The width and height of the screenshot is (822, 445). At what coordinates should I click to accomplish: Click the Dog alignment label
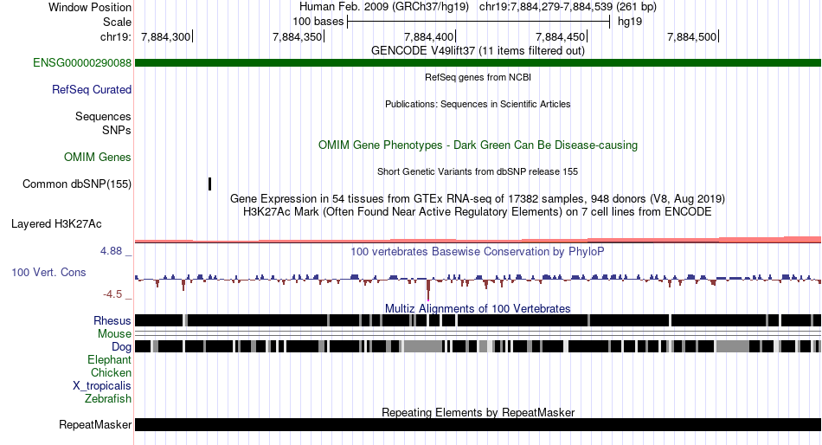pos(121,347)
